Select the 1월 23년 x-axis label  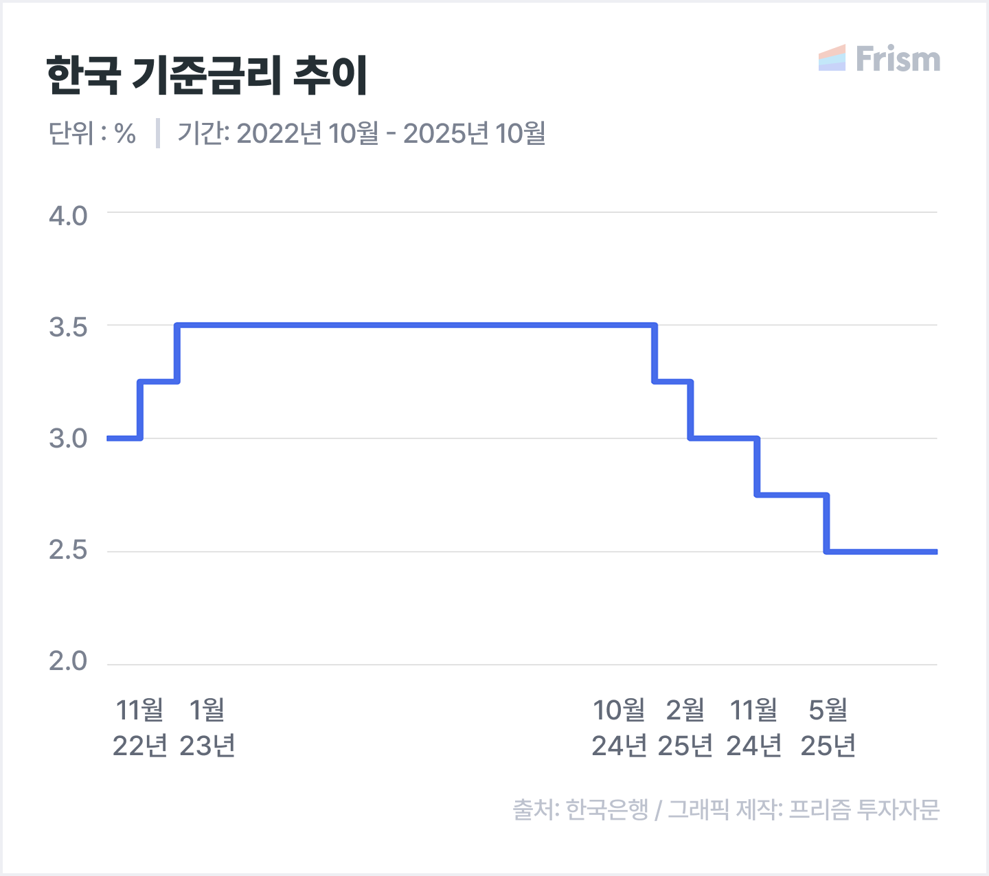(207, 727)
